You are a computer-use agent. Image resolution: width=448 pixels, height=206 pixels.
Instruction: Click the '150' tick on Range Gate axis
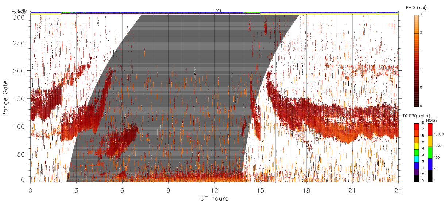[x=19, y=98]
